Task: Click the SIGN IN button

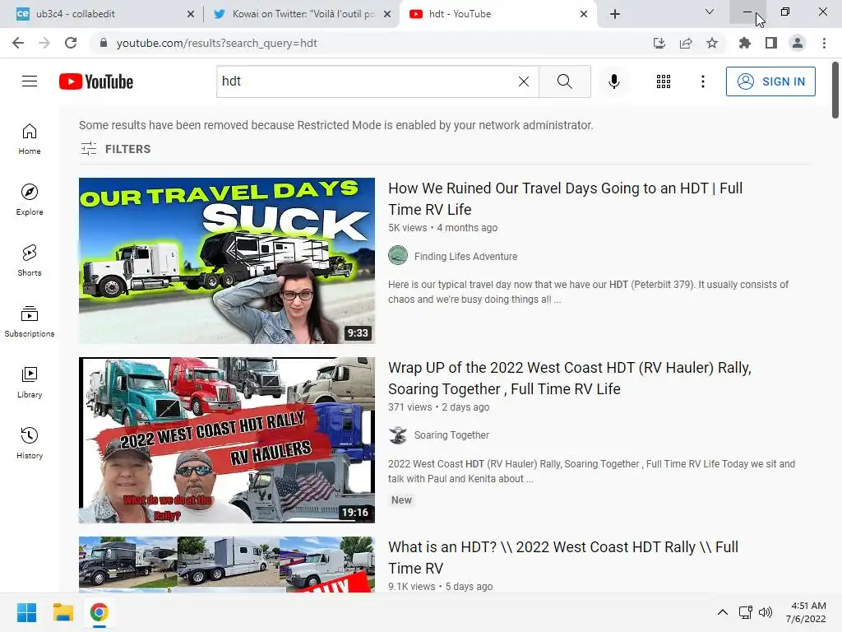Action: click(770, 81)
